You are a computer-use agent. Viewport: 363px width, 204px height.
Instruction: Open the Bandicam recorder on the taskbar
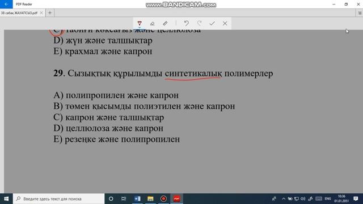163,199
